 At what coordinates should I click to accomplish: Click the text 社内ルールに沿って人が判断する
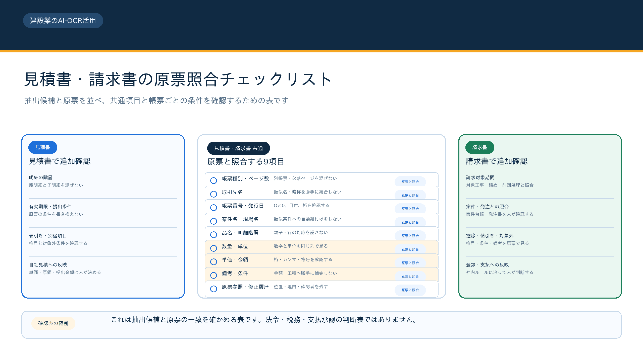tap(500, 273)
